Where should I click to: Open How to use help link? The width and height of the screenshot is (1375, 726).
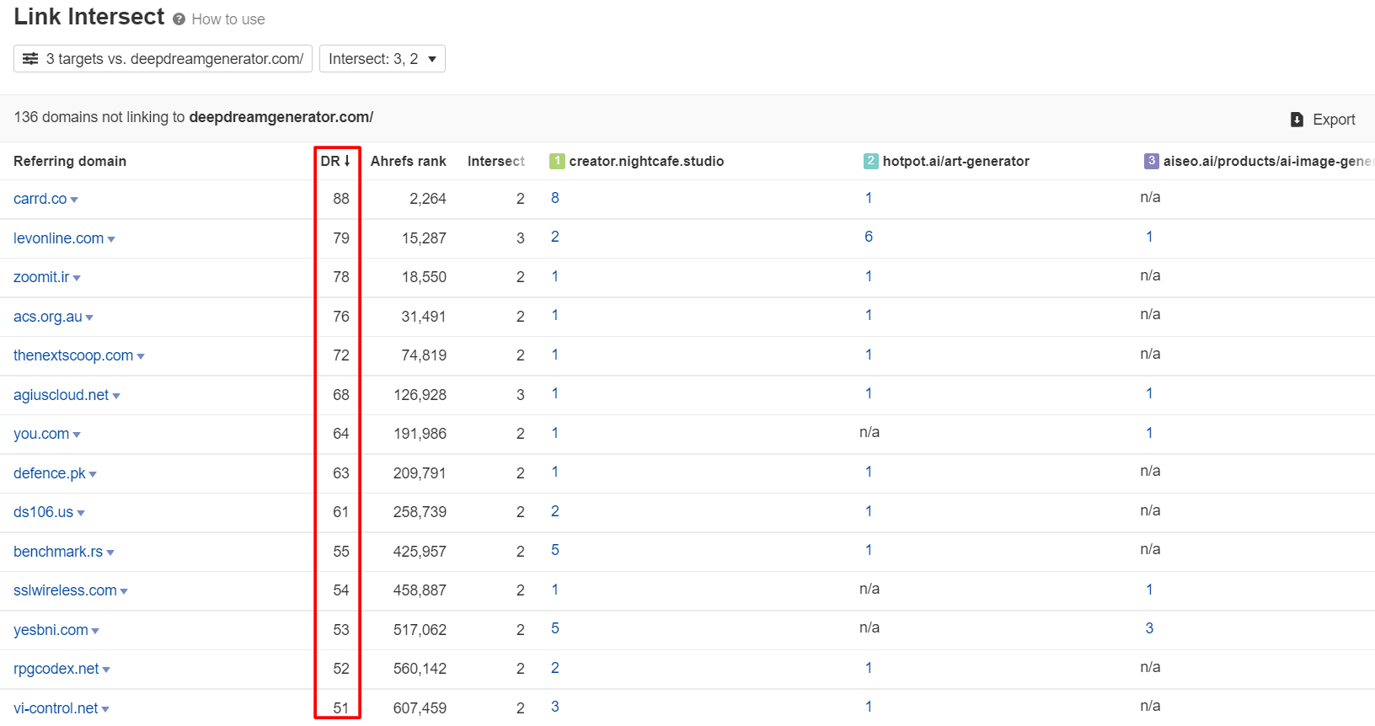228,19
